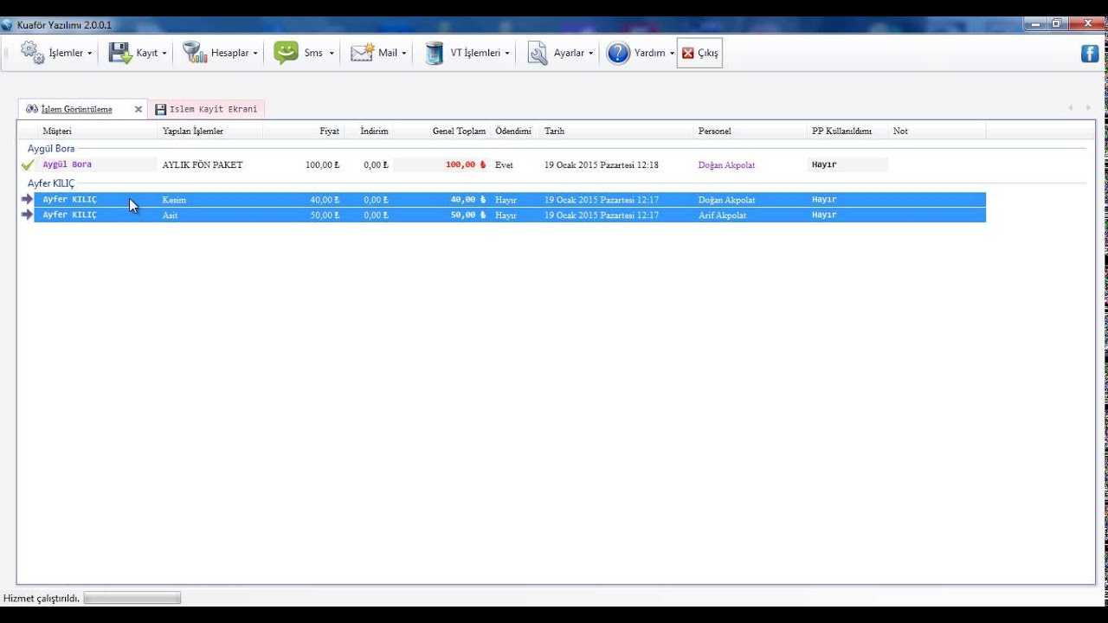Click the Çıkış exit button
1108x623 pixels.
coord(699,53)
